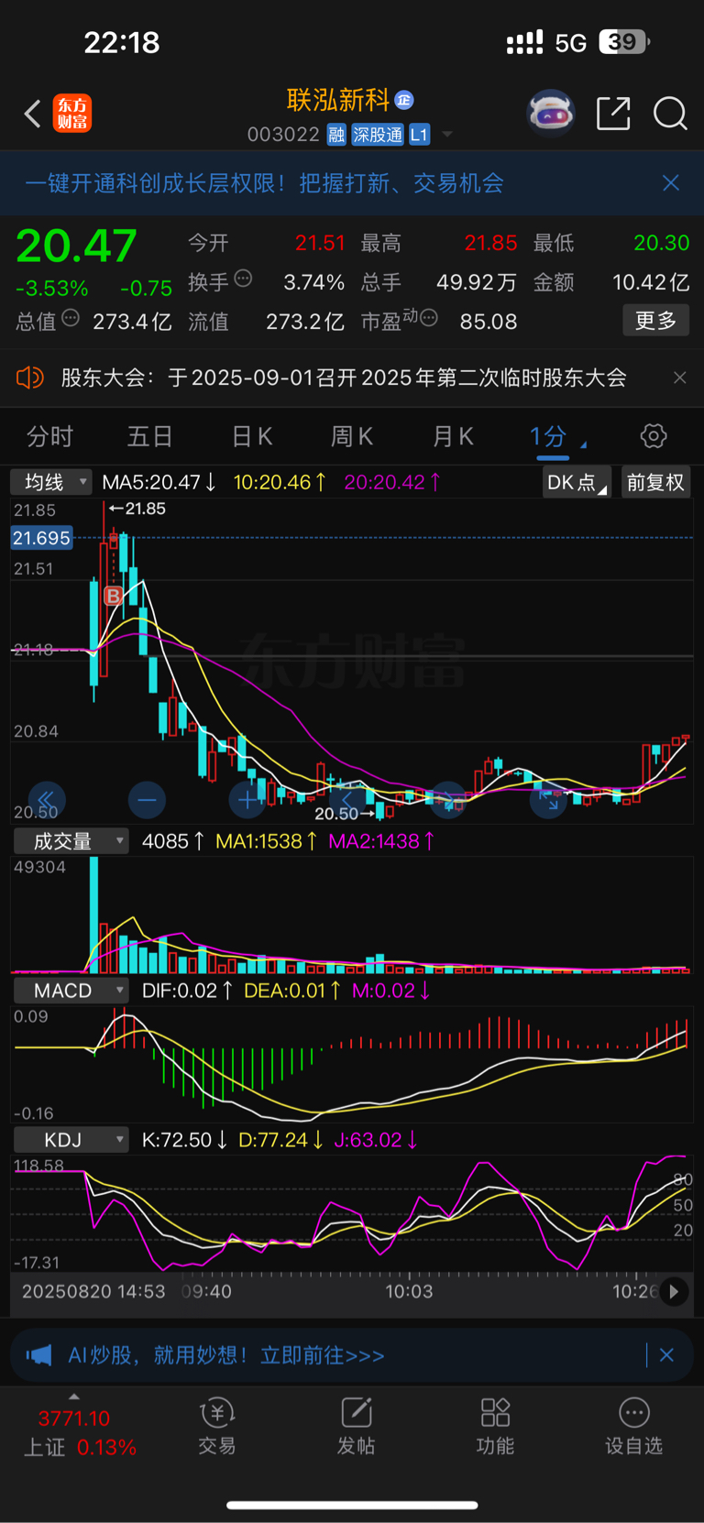The height and width of the screenshot is (1523, 704).
Task: Tap the double-left chart scroll button
Action: pos(46,800)
